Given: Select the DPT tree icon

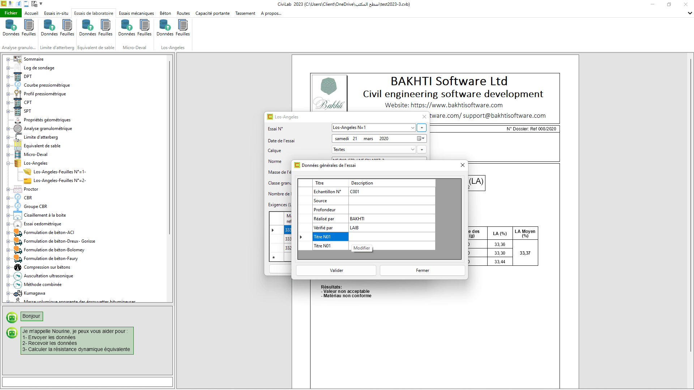Looking at the screenshot, I should click(18, 76).
